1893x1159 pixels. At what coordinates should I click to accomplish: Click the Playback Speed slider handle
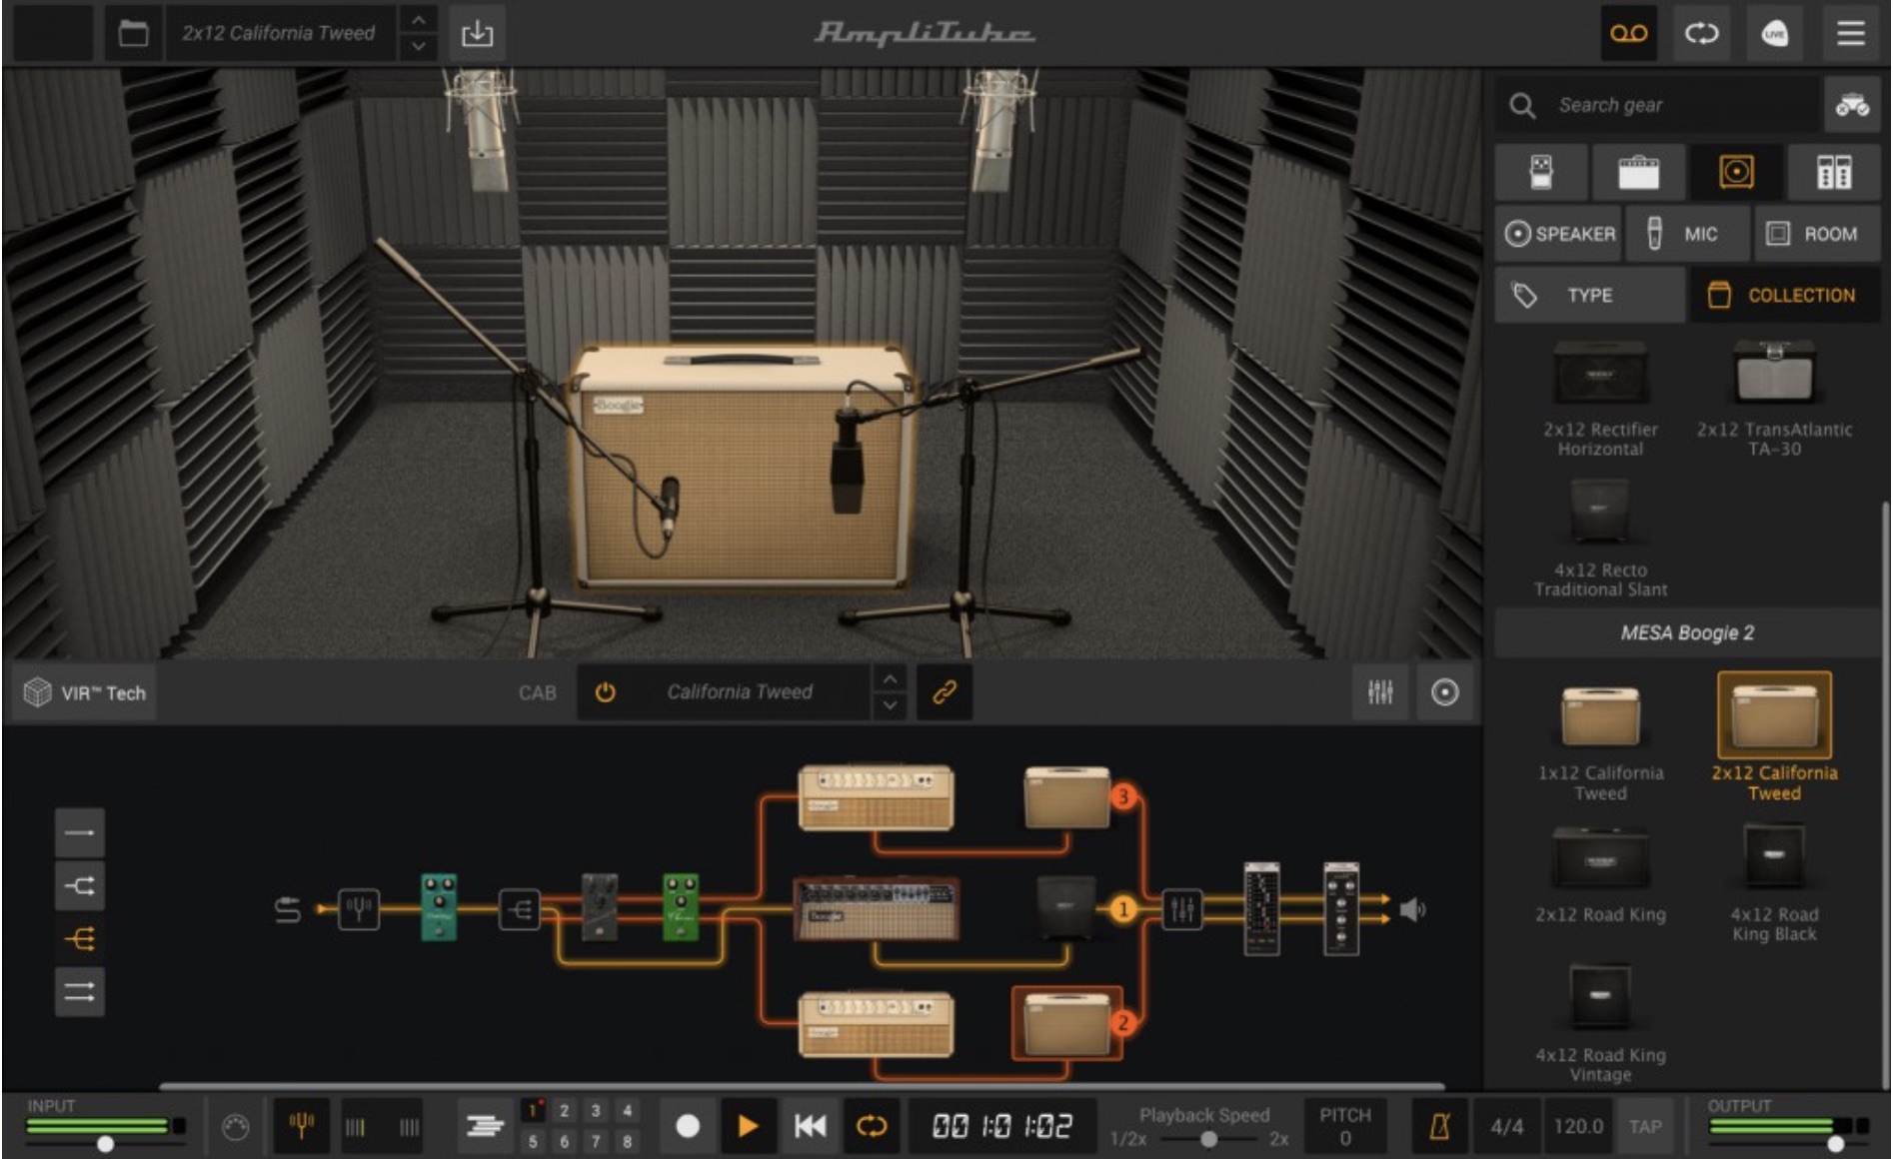tap(1208, 1139)
